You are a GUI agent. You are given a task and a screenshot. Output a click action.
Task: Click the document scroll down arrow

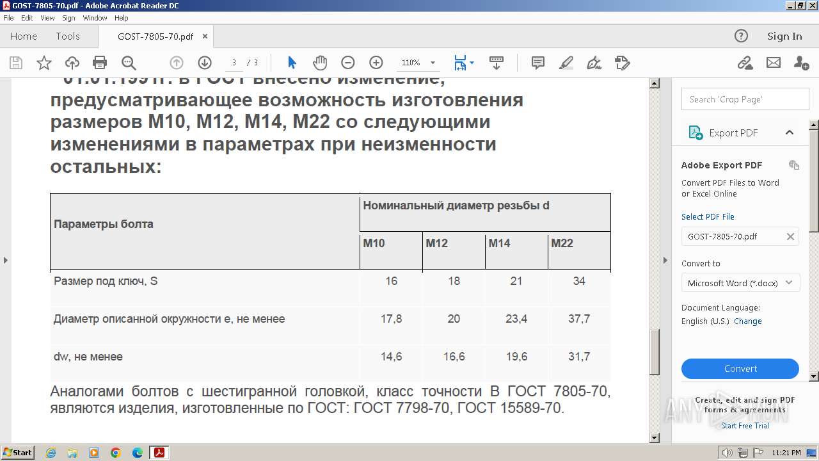coord(655,438)
